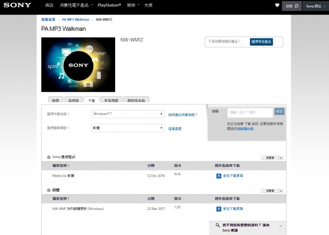The width and height of the screenshot is (329, 235).
Task: Switch to the 常見問題 tab
Action: coord(111,100)
